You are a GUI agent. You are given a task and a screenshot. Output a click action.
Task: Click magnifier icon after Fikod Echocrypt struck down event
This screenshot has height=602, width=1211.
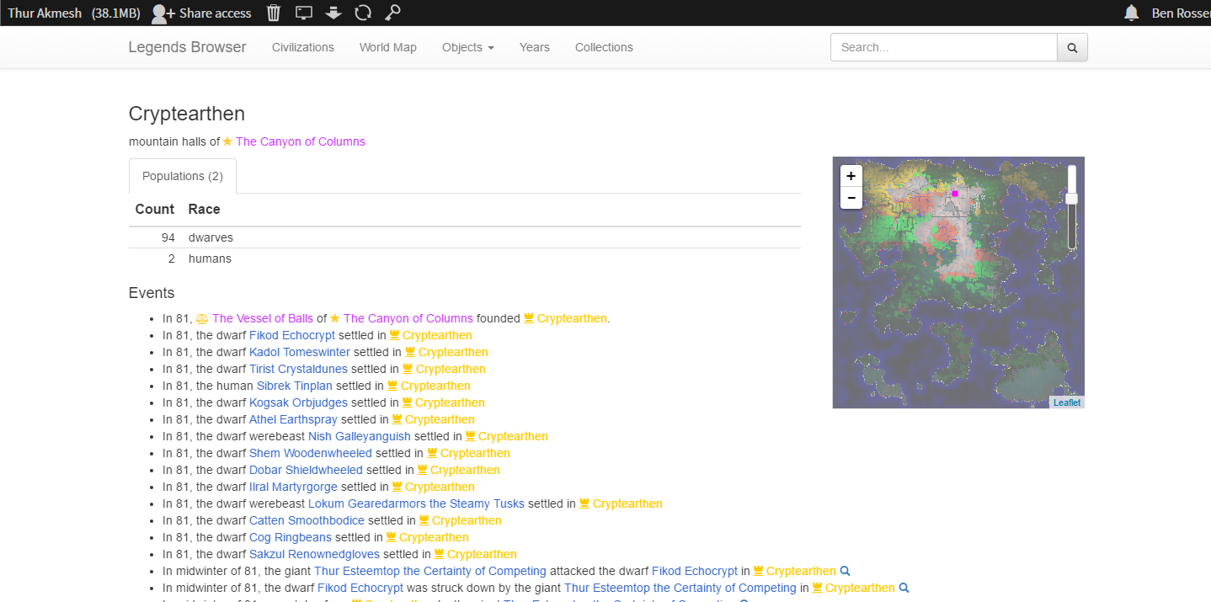(x=904, y=588)
